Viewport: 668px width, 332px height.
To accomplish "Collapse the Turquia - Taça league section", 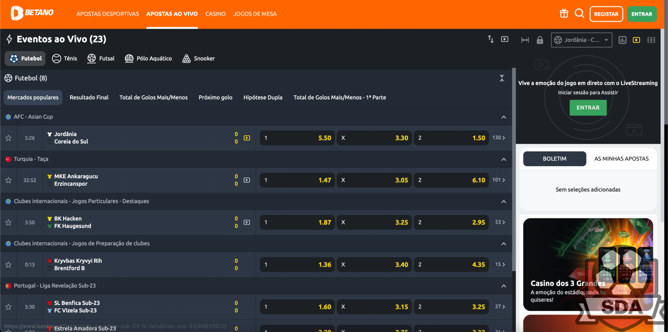I will point(503,159).
